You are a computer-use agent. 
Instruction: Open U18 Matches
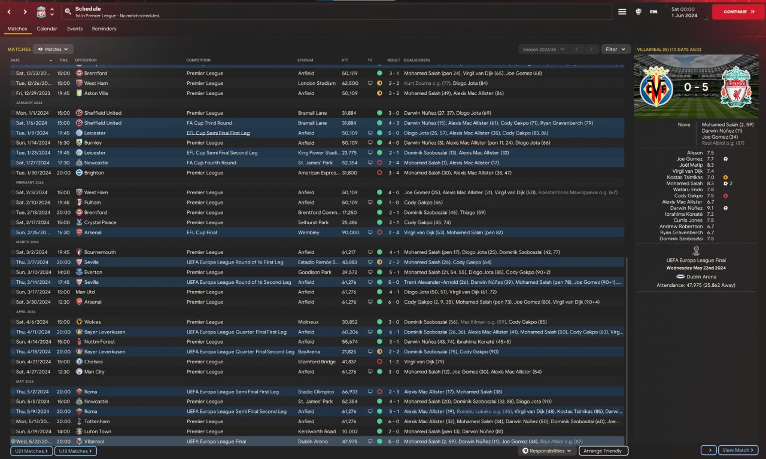75,451
